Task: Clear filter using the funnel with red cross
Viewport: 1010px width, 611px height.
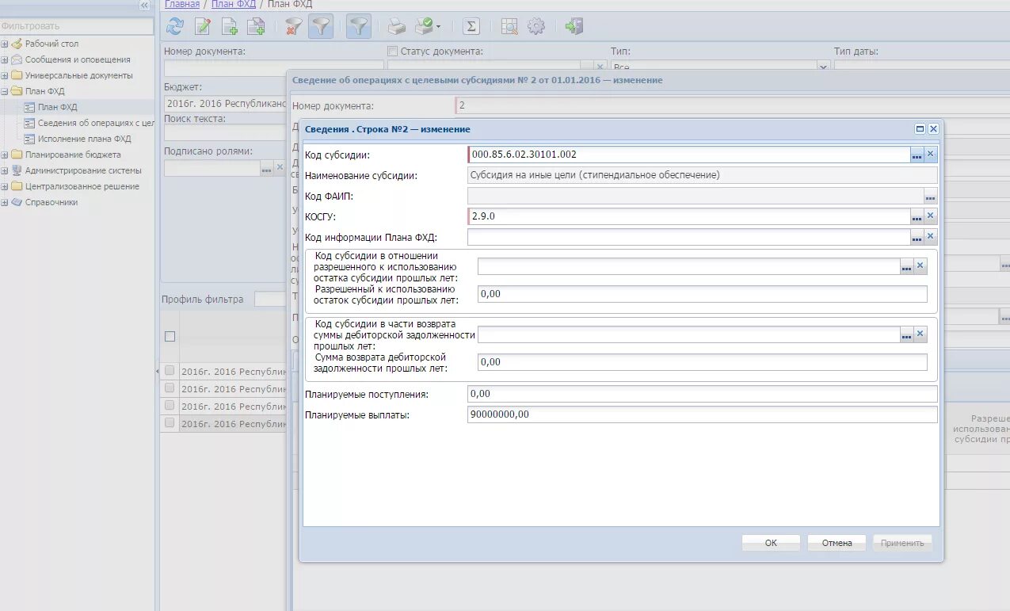Action: click(294, 27)
